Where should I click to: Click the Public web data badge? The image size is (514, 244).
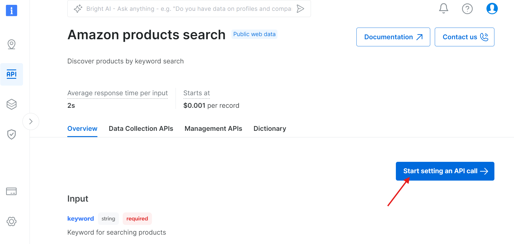254,34
